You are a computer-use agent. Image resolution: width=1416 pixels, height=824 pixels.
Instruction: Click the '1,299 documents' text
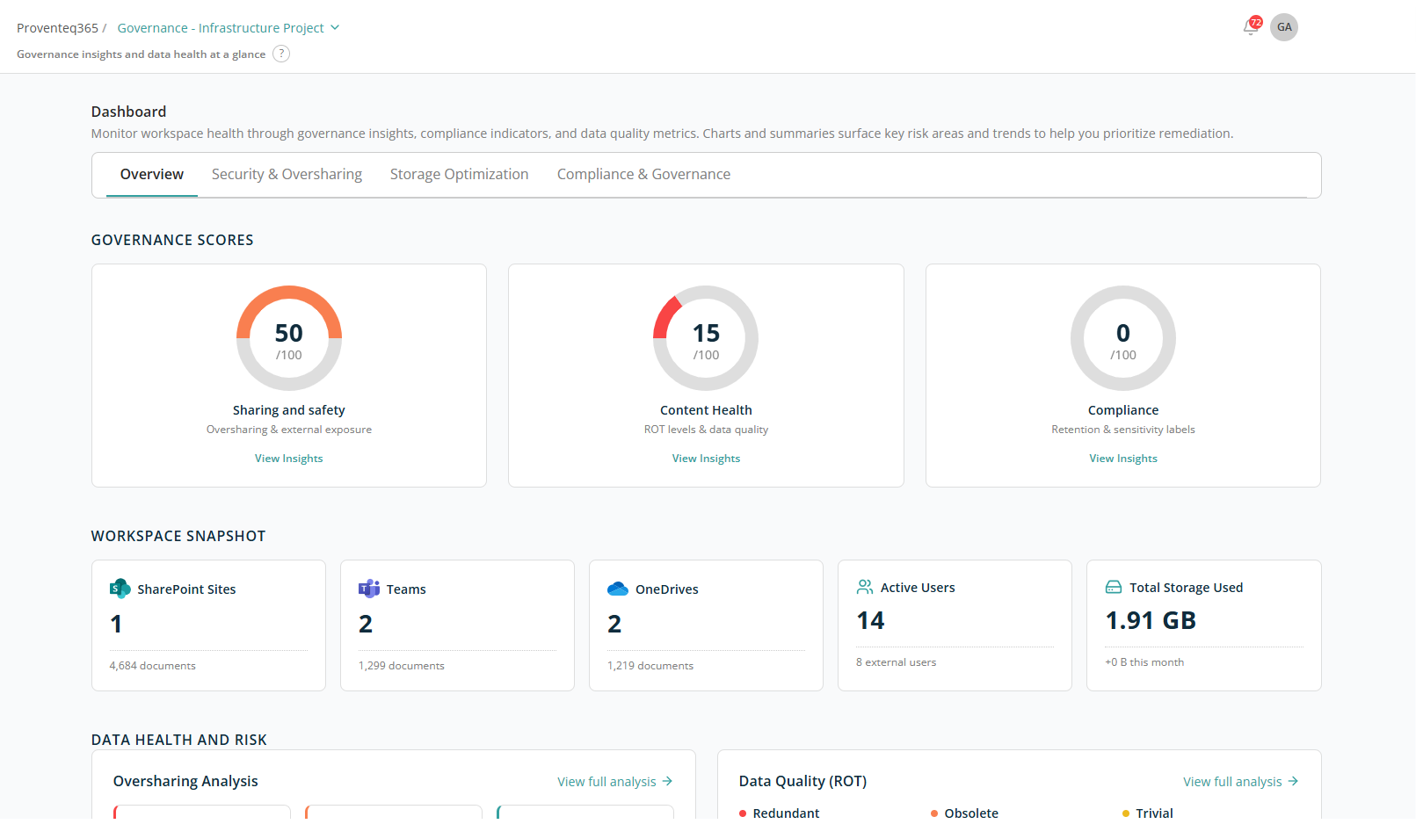[x=402, y=666]
